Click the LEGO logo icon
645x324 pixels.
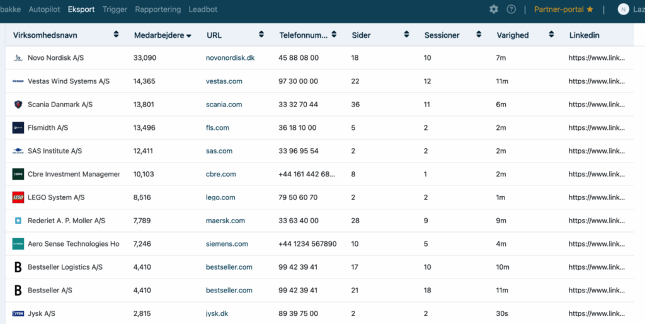tap(18, 197)
